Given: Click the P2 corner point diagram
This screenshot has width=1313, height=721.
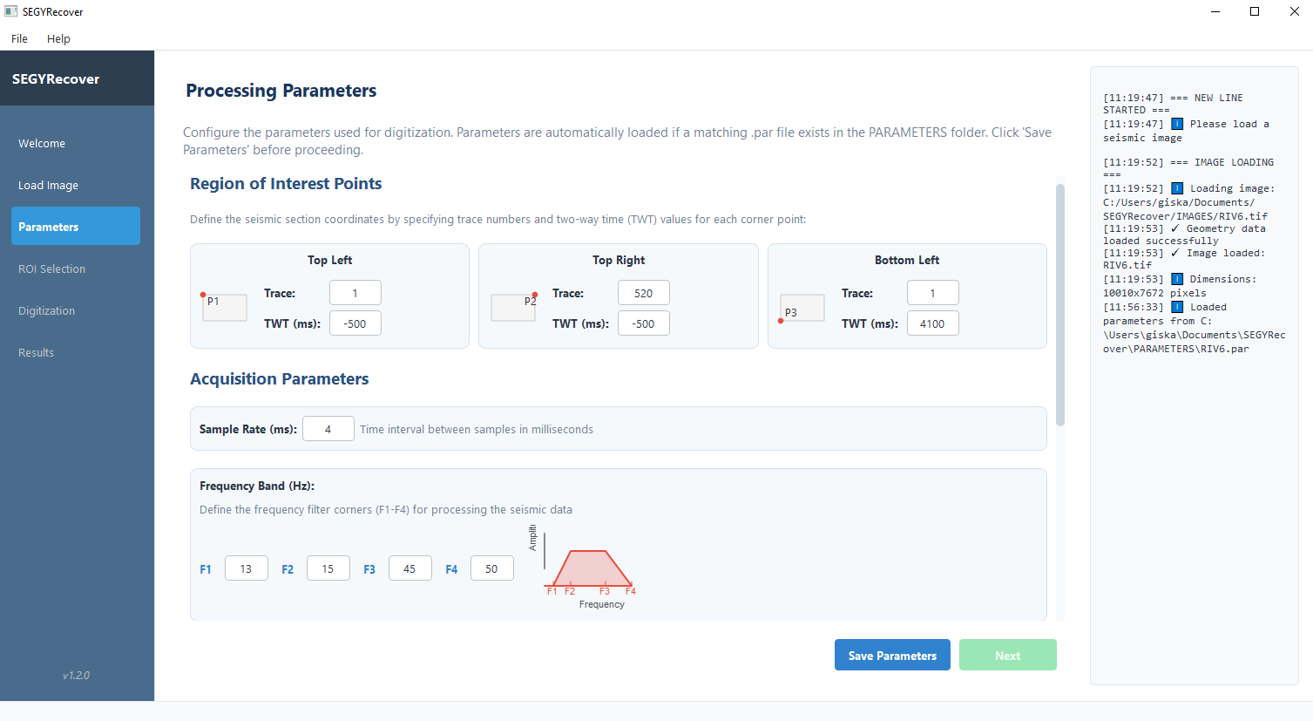Looking at the screenshot, I should pos(514,307).
